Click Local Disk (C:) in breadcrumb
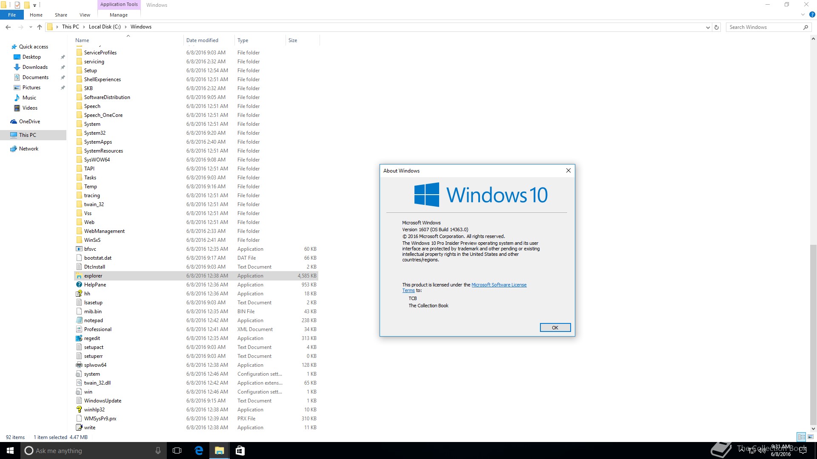Viewport: 817px width, 459px height. coord(105,27)
